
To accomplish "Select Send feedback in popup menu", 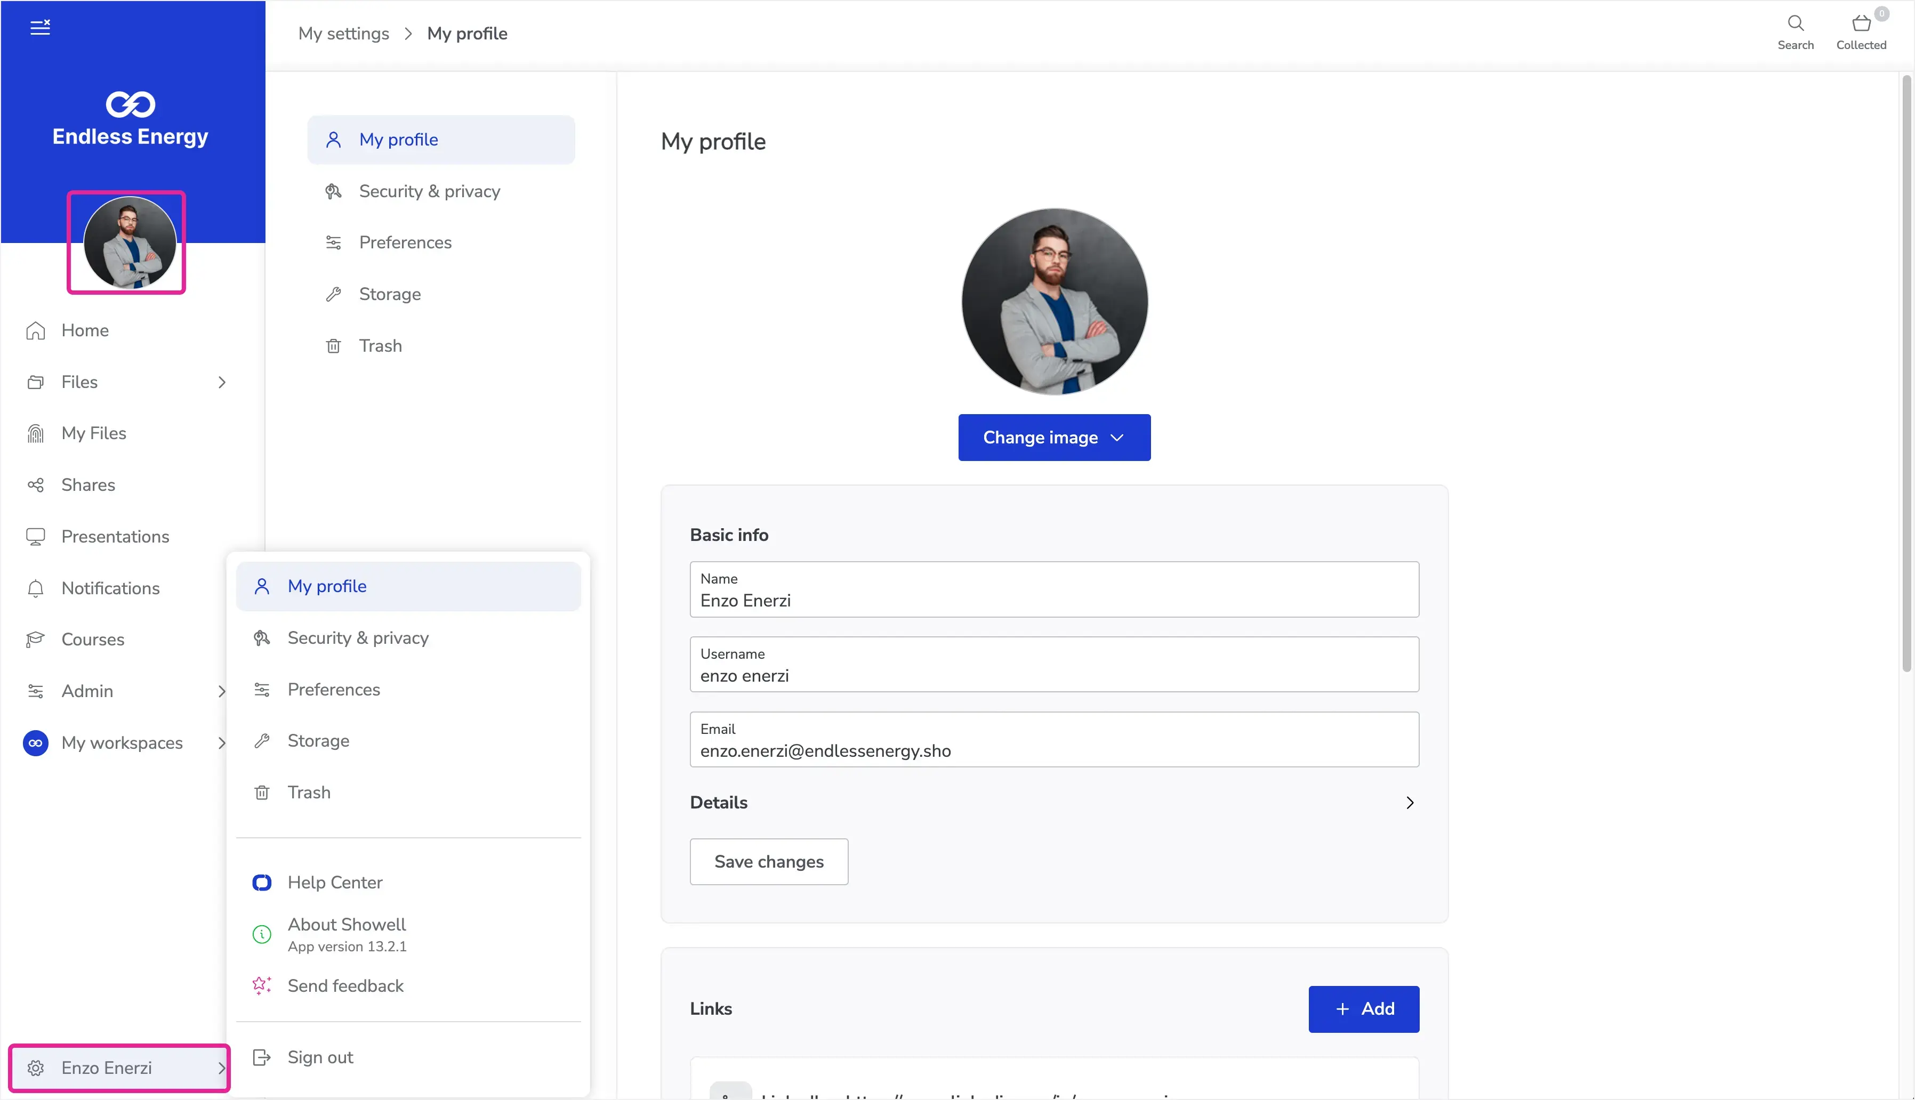I will pyautogui.click(x=345, y=985).
